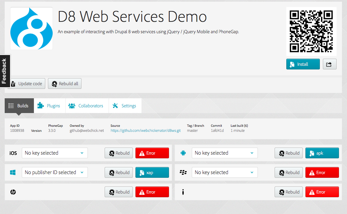The image size is (347, 214).
Task: Click the Android platform icon
Action: click(183, 153)
